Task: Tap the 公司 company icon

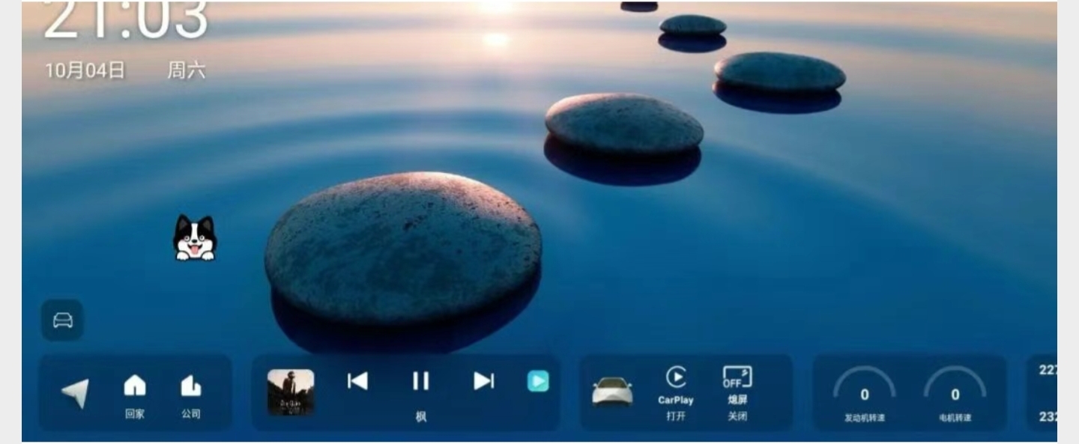Action: 191,387
